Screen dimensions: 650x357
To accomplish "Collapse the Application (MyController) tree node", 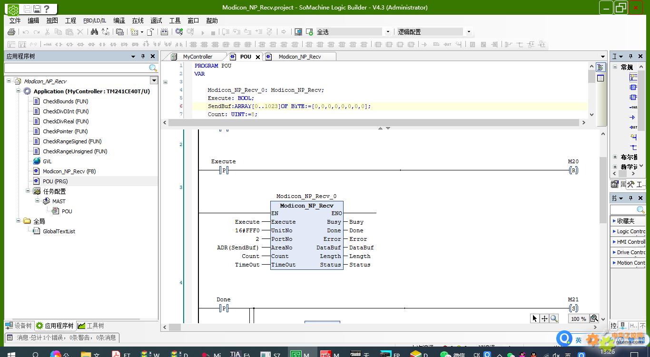I will (19, 91).
